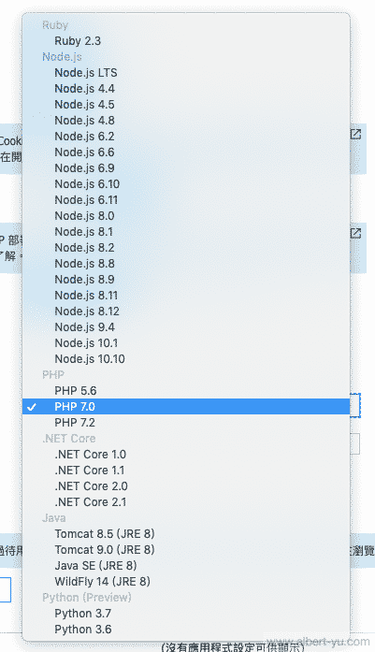Click the checked PHP 7.0 item
This screenshot has width=375, height=652.
pyautogui.click(x=186, y=406)
